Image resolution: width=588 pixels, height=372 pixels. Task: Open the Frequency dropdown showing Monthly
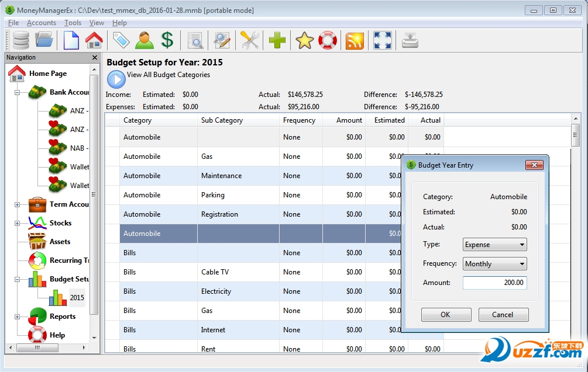point(494,264)
